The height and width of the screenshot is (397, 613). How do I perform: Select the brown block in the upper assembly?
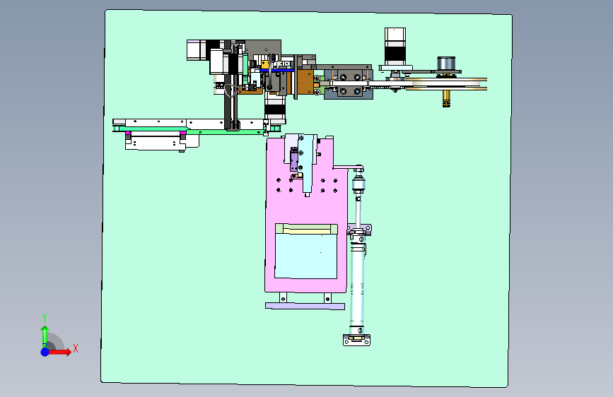[305, 82]
